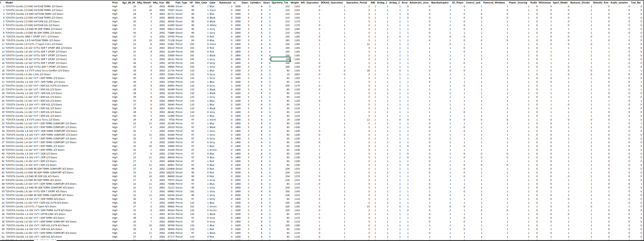Screen dimensions: 644x241
Task: Click the KM column header
Action: [x=168, y=2]
